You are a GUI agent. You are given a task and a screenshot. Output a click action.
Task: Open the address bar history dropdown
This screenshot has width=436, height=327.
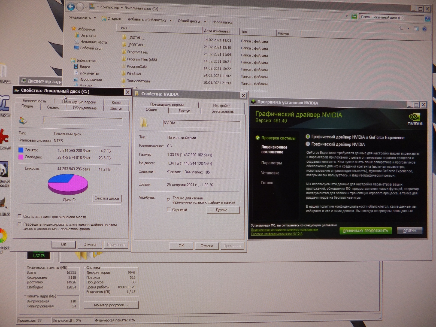(347, 16)
